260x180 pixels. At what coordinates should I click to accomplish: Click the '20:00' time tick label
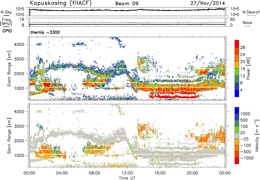tap(192, 173)
